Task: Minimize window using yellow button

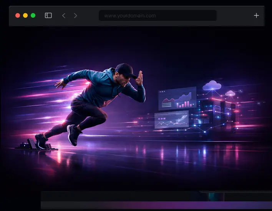Action: [x=25, y=15]
